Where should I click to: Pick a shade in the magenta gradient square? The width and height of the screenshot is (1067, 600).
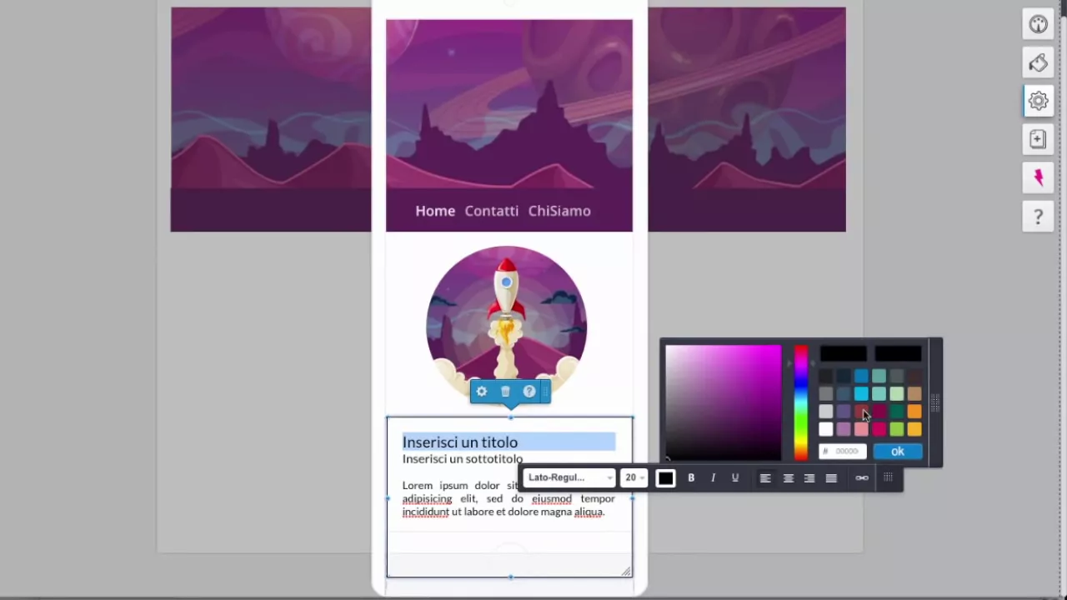(723, 402)
